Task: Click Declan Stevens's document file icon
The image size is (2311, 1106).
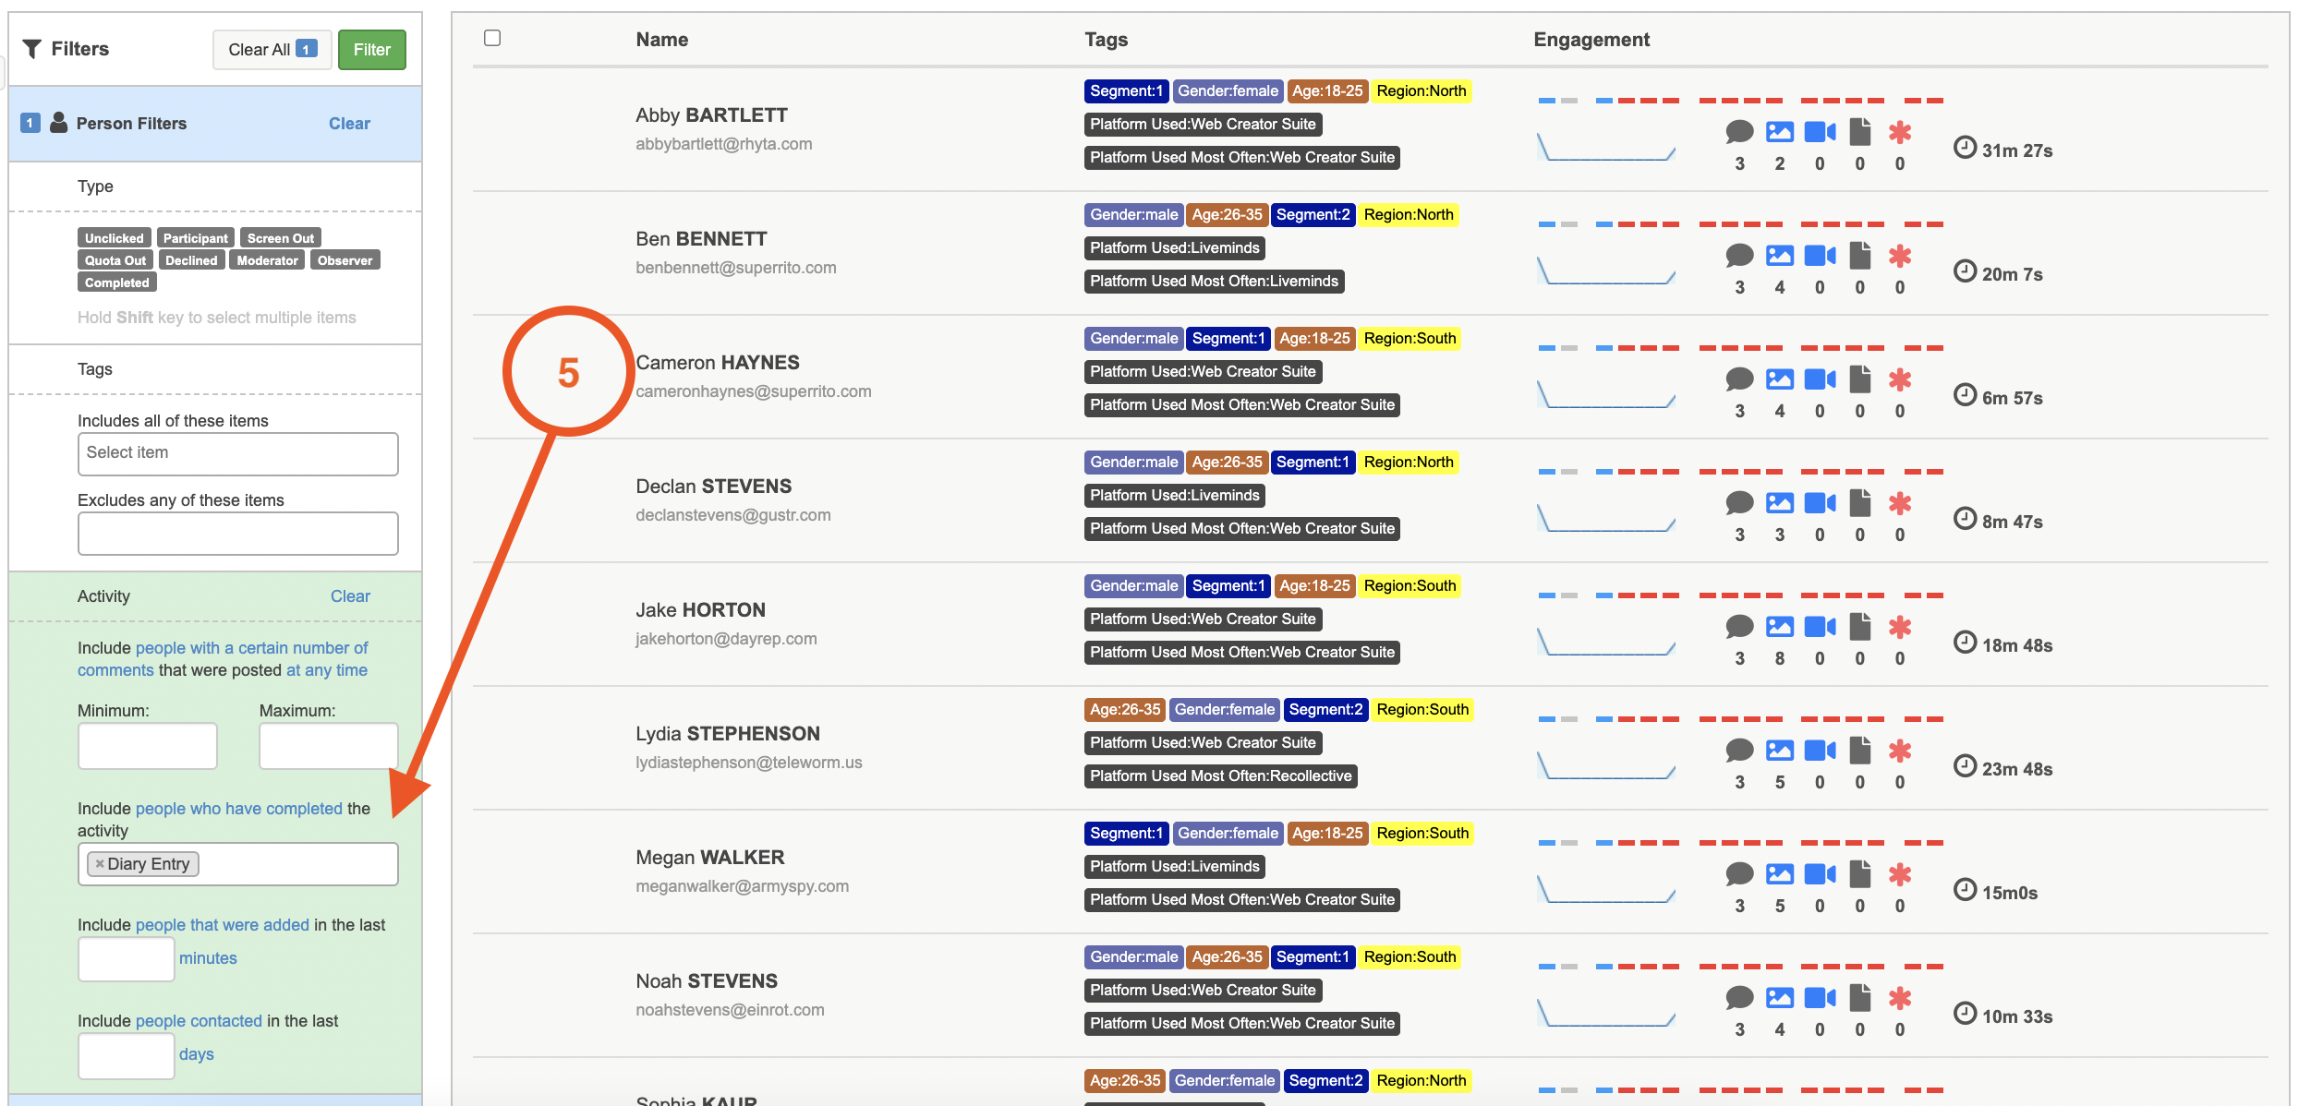Action: 1859,503
